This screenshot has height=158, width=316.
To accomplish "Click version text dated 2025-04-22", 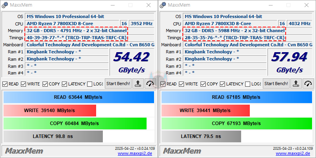I will tap(135, 149).
